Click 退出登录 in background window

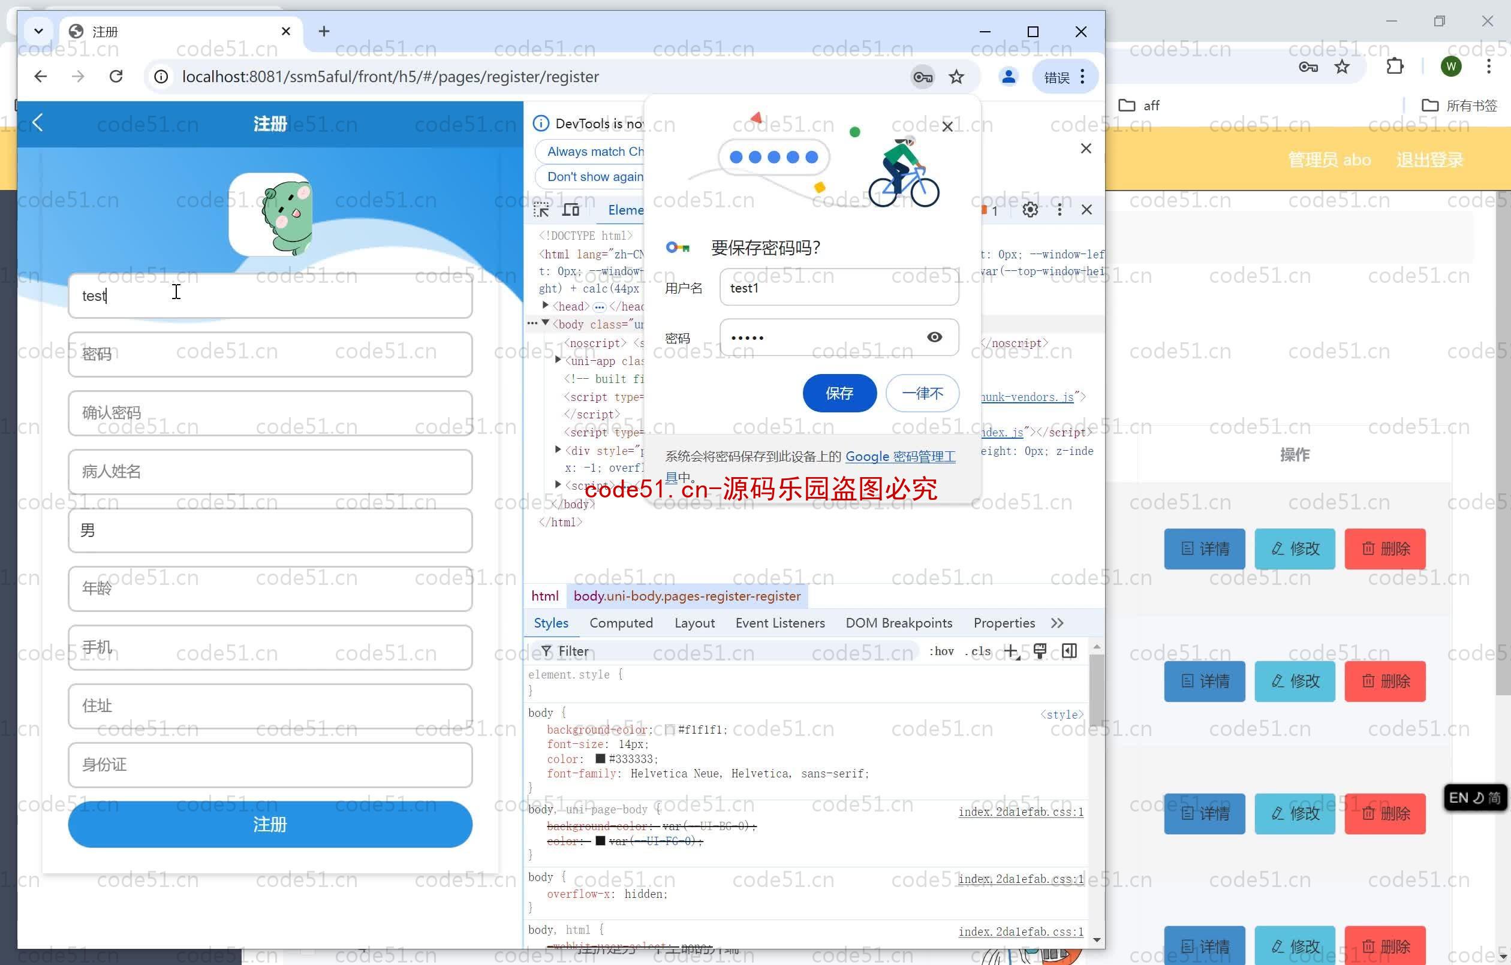point(1429,160)
